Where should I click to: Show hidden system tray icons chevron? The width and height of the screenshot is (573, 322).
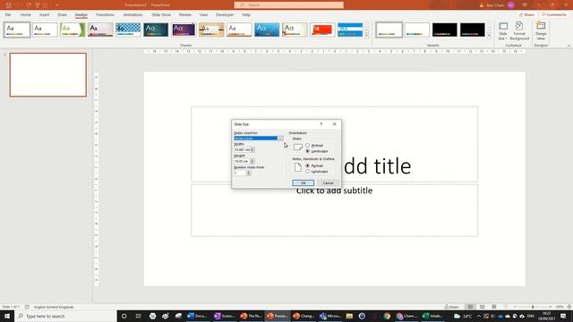pyautogui.click(x=479, y=316)
